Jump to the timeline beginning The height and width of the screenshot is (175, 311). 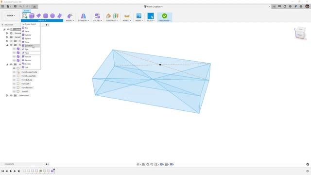tap(2, 171)
